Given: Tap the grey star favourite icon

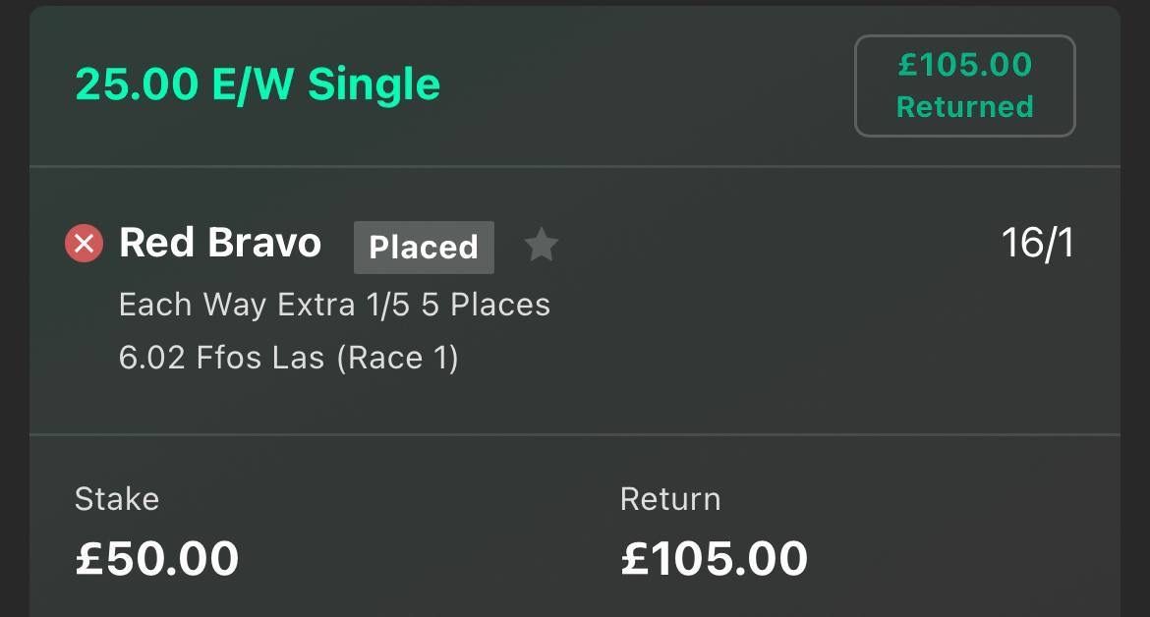Looking at the screenshot, I should (x=541, y=246).
